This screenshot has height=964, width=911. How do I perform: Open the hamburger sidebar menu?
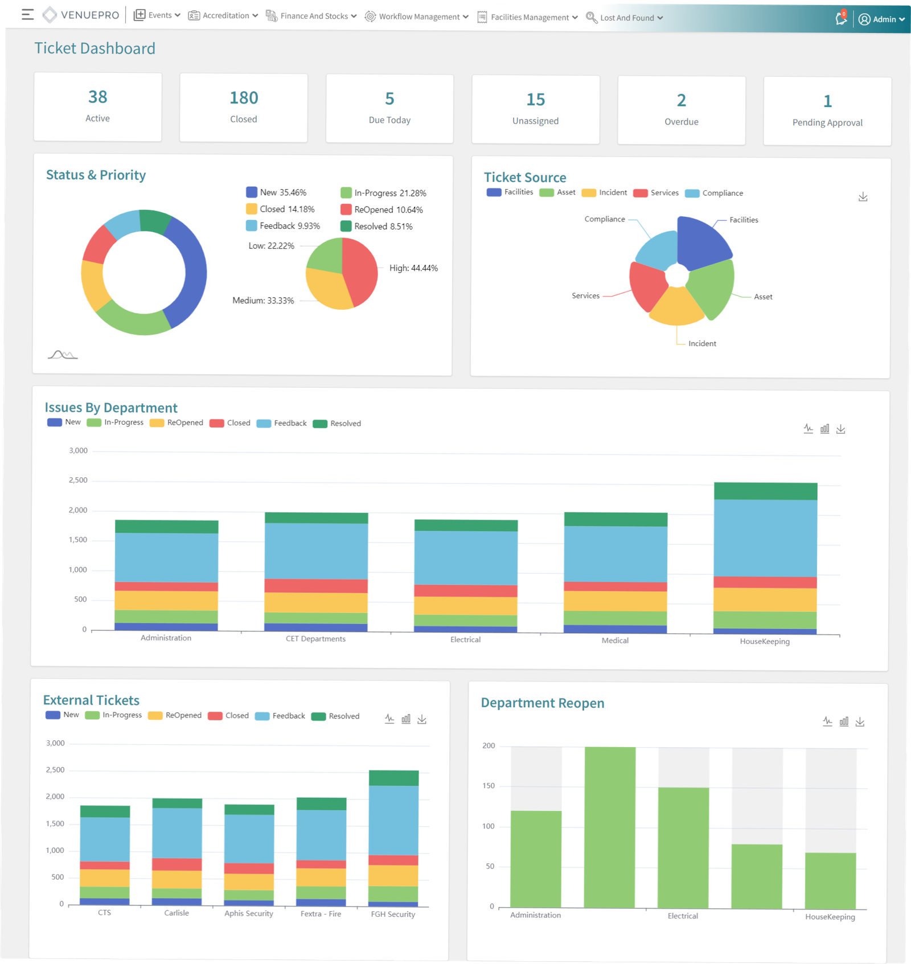[27, 15]
